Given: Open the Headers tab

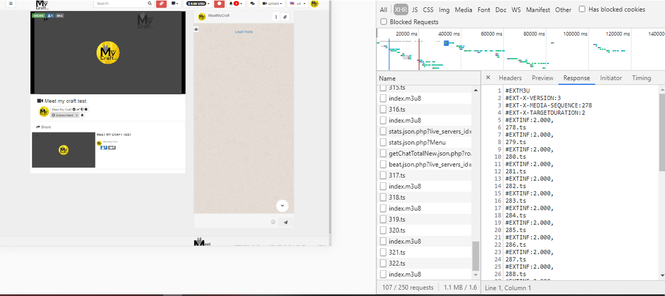Looking at the screenshot, I should click(510, 78).
